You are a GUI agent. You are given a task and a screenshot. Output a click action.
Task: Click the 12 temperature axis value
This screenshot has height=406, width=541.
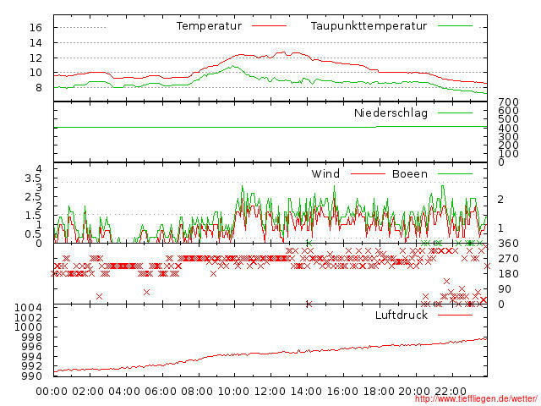36,58
